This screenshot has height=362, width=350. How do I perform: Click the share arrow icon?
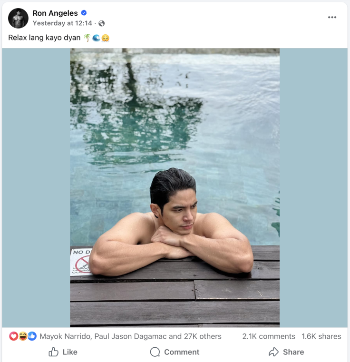tap(273, 352)
